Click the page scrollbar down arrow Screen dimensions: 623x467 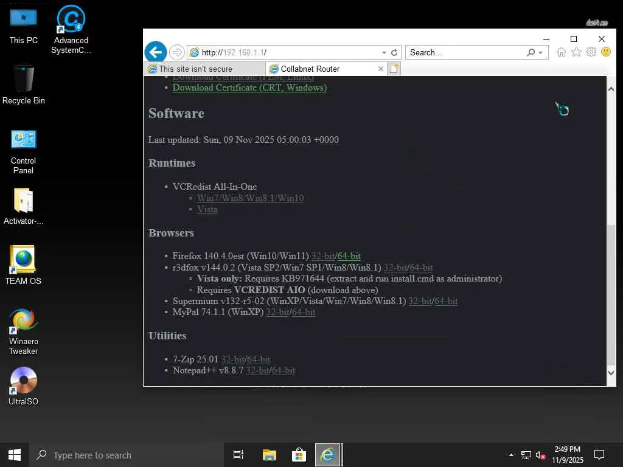pyautogui.click(x=611, y=373)
